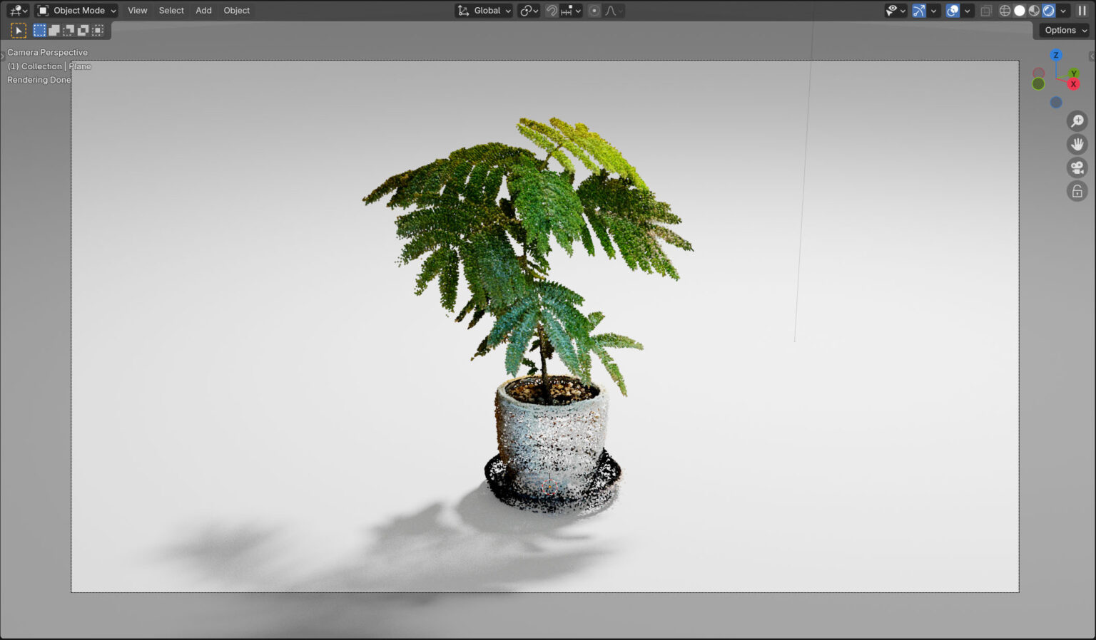Click the zoom in/out viewport gizmo
1096x640 pixels.
coord(1077,121)
